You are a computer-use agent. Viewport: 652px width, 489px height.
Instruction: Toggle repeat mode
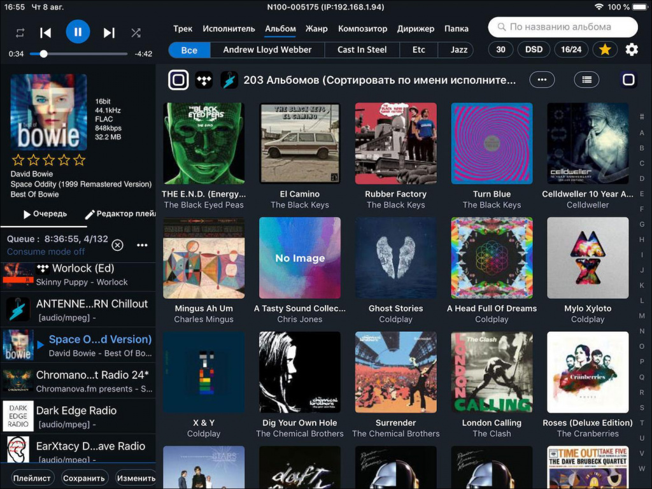pos(20,32)
